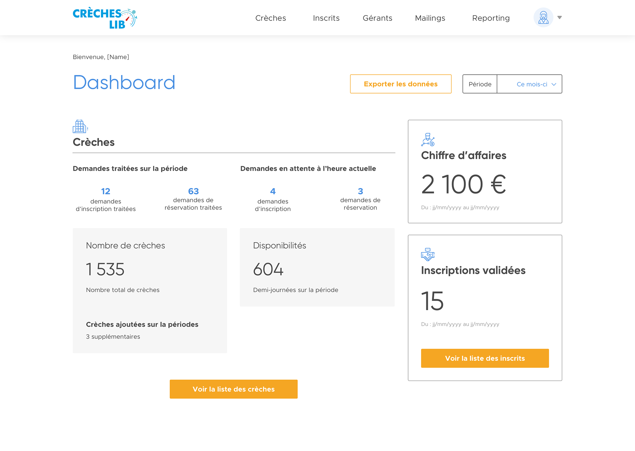Click the Crèches Lib logo
The image size is (635, 451).
click(105, 18)
